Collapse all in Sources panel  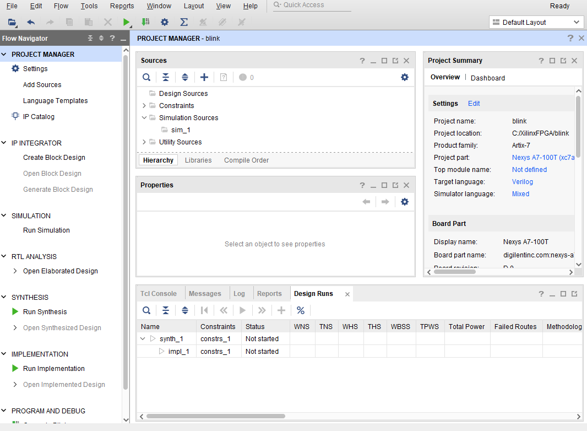tap(166, 78)
